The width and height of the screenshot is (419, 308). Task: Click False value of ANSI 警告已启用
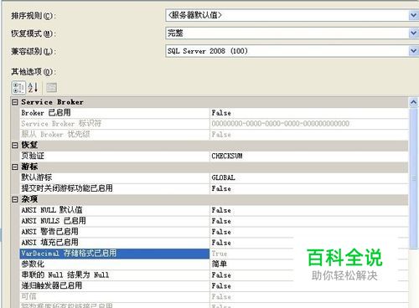tap(221, 232)
